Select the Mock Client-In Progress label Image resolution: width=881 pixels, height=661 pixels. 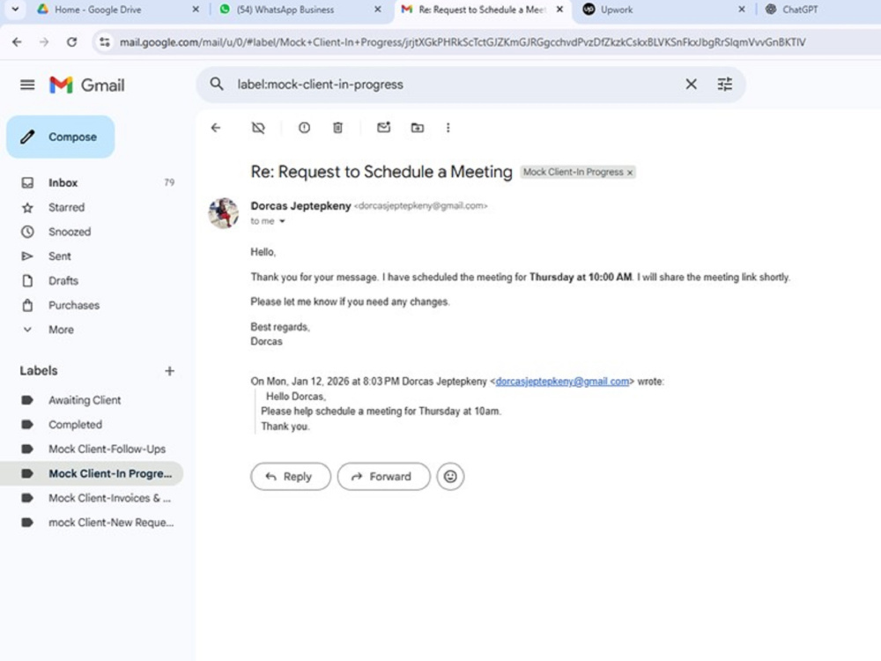92,473
